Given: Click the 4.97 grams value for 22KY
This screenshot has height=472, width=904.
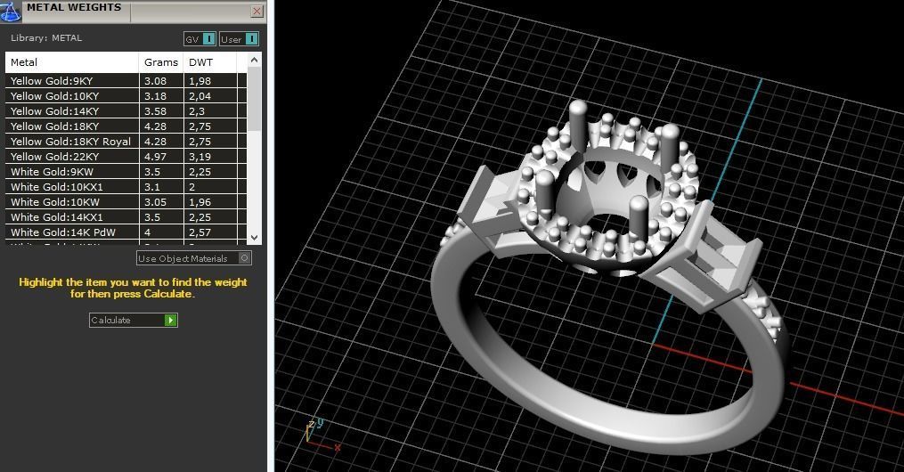Looking at the screenshot, I should [155, 156].
